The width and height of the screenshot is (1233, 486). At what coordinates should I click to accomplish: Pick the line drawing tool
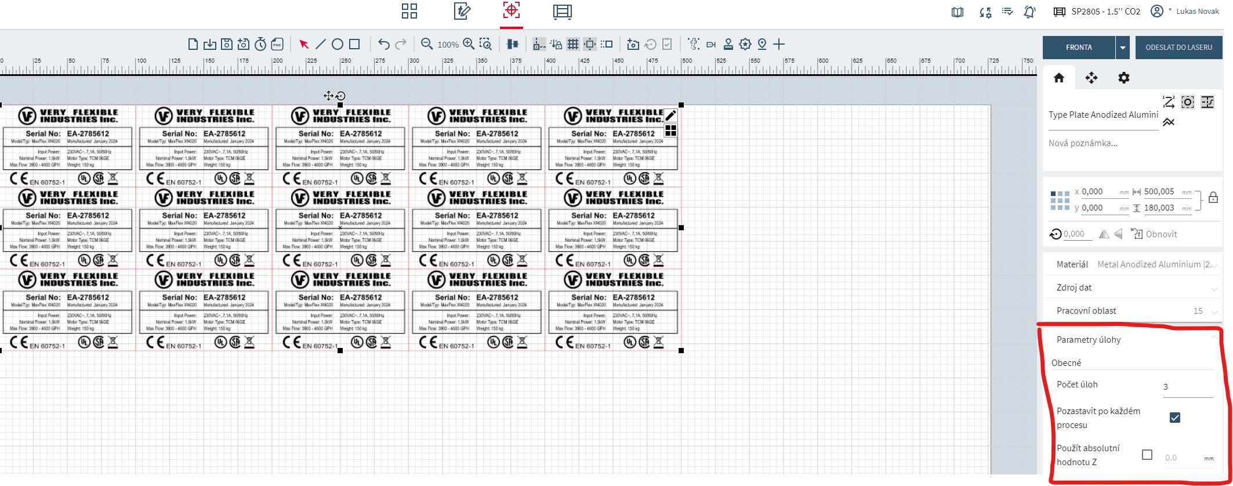click(x=320, y=44)
